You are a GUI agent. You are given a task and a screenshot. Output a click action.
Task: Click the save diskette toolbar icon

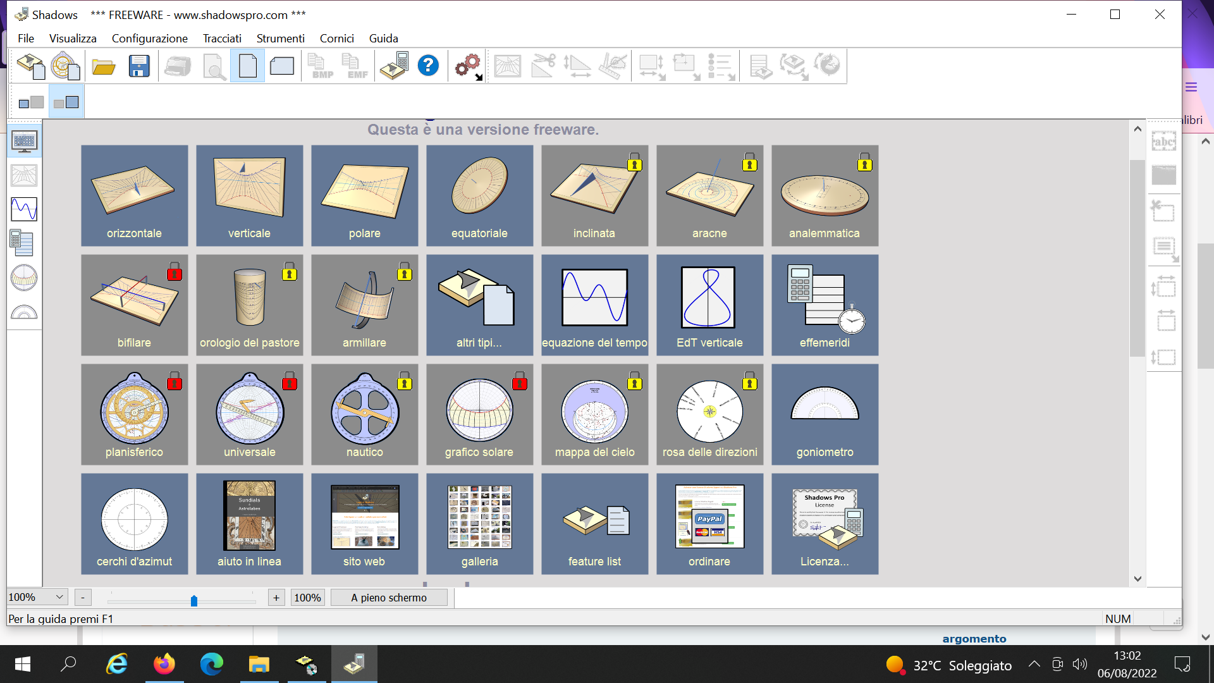(139, 66)
